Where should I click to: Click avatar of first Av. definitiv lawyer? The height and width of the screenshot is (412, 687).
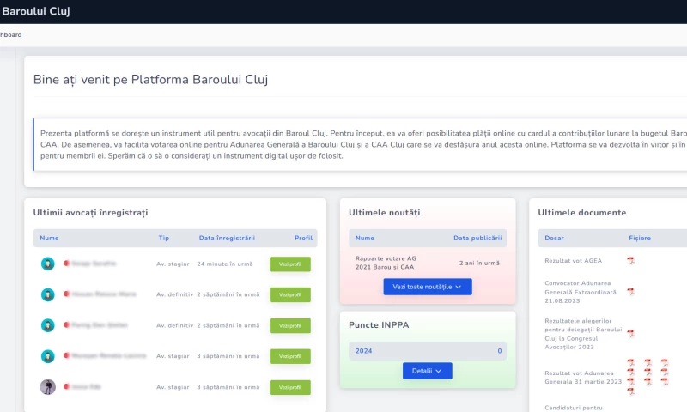click(x=48, y=294)
